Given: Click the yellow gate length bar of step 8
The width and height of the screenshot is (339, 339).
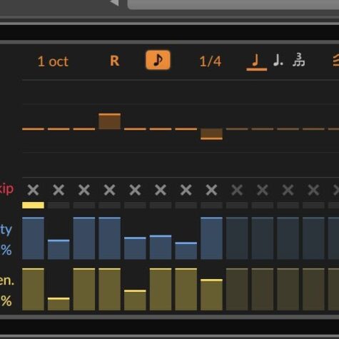Looking at the screenshot, I should [x=211, y=295].
